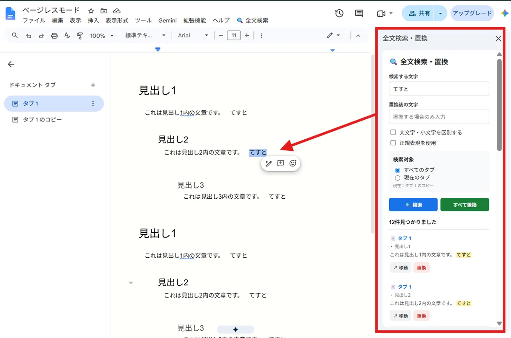
Task: Open version history clock icon
Action: point(339,14)
